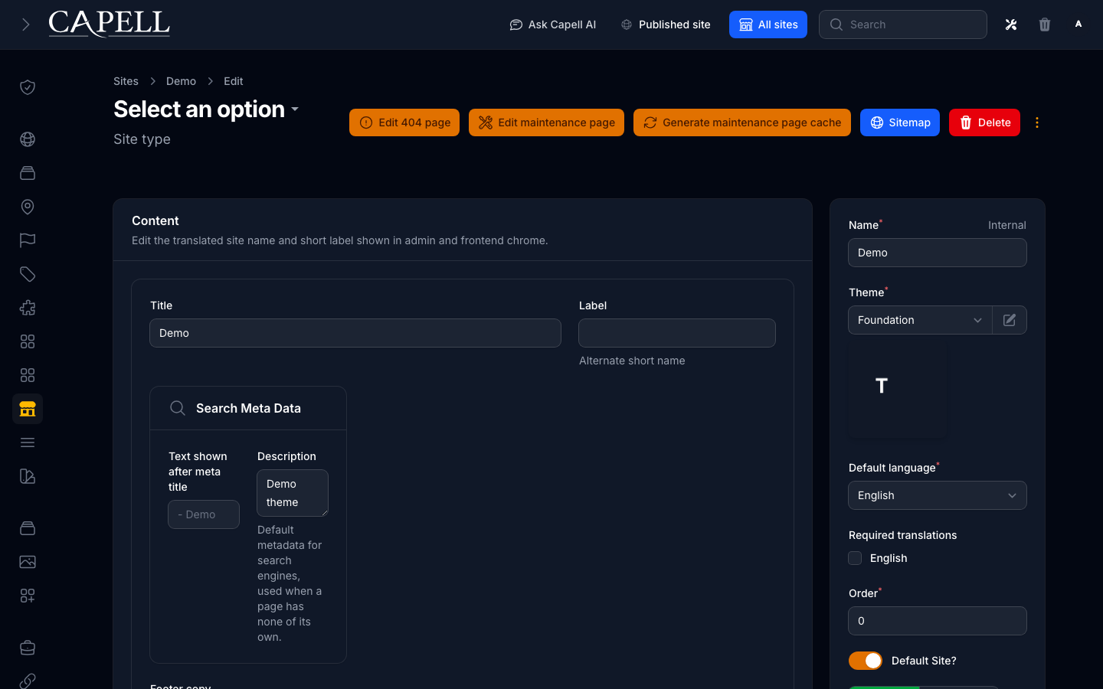Open the tools wrench icon in top bar
The image size is (1103, 689).
pyautogui.click(x=1011, y=24)
